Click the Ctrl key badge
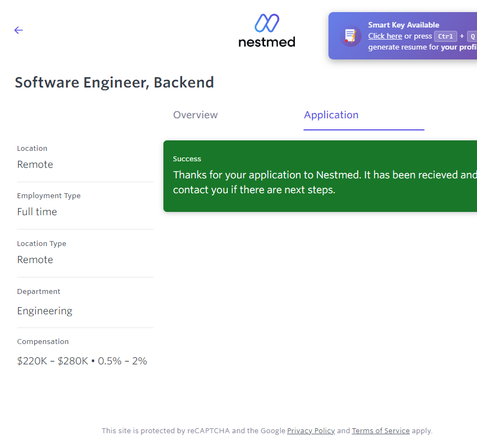The width and height of the screenshot is (477, 442). 445,36
